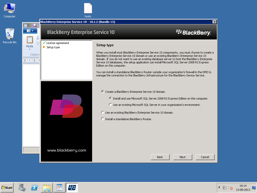Launch Windows PowerShell from the taskbar

tap(34, 187)
